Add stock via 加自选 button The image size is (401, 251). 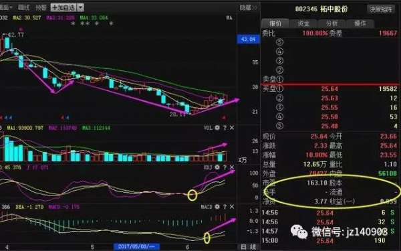[x=63, y=7]
